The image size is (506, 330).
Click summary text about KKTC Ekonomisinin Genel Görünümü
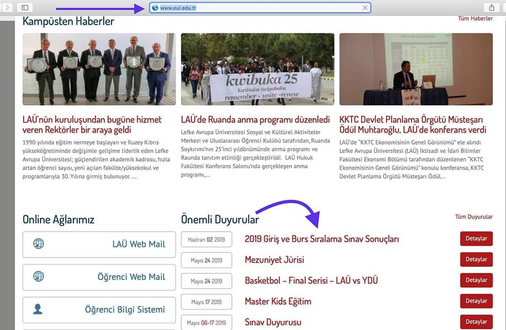click(x=411, y=159)
